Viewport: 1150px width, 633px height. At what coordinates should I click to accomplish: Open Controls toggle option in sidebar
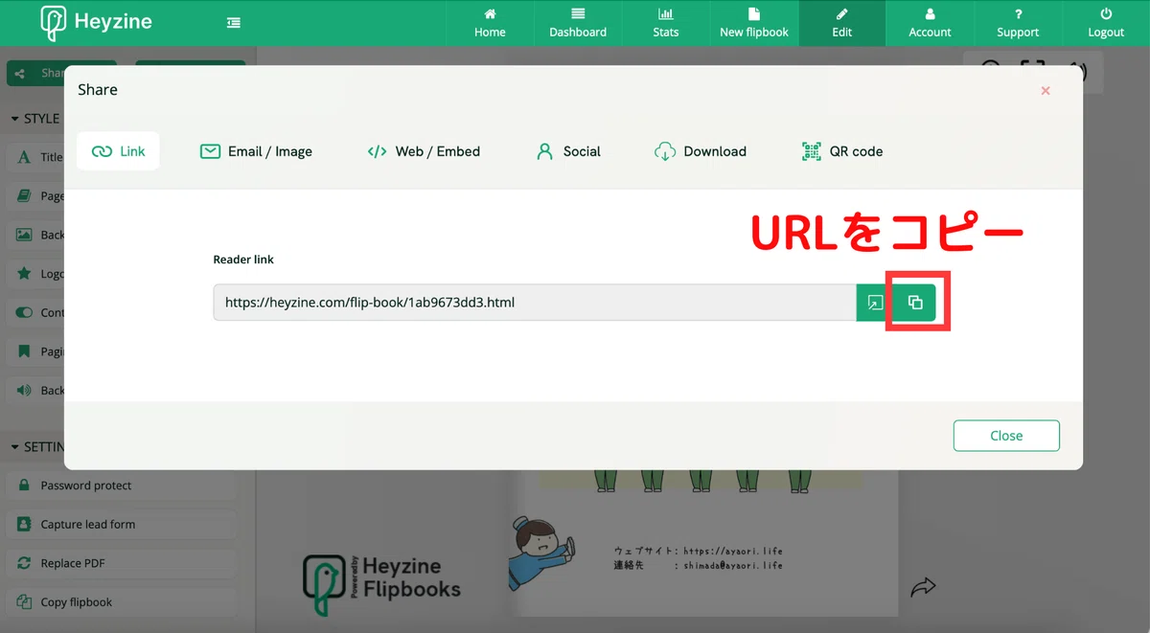coord(36,313)
